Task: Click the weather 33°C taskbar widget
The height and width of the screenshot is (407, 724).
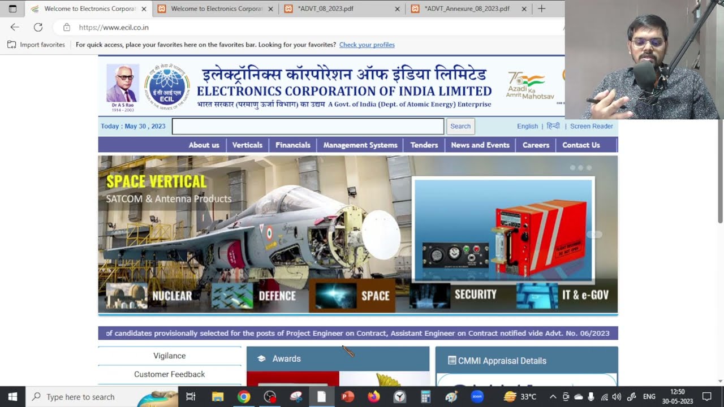Action: [520, 397]
